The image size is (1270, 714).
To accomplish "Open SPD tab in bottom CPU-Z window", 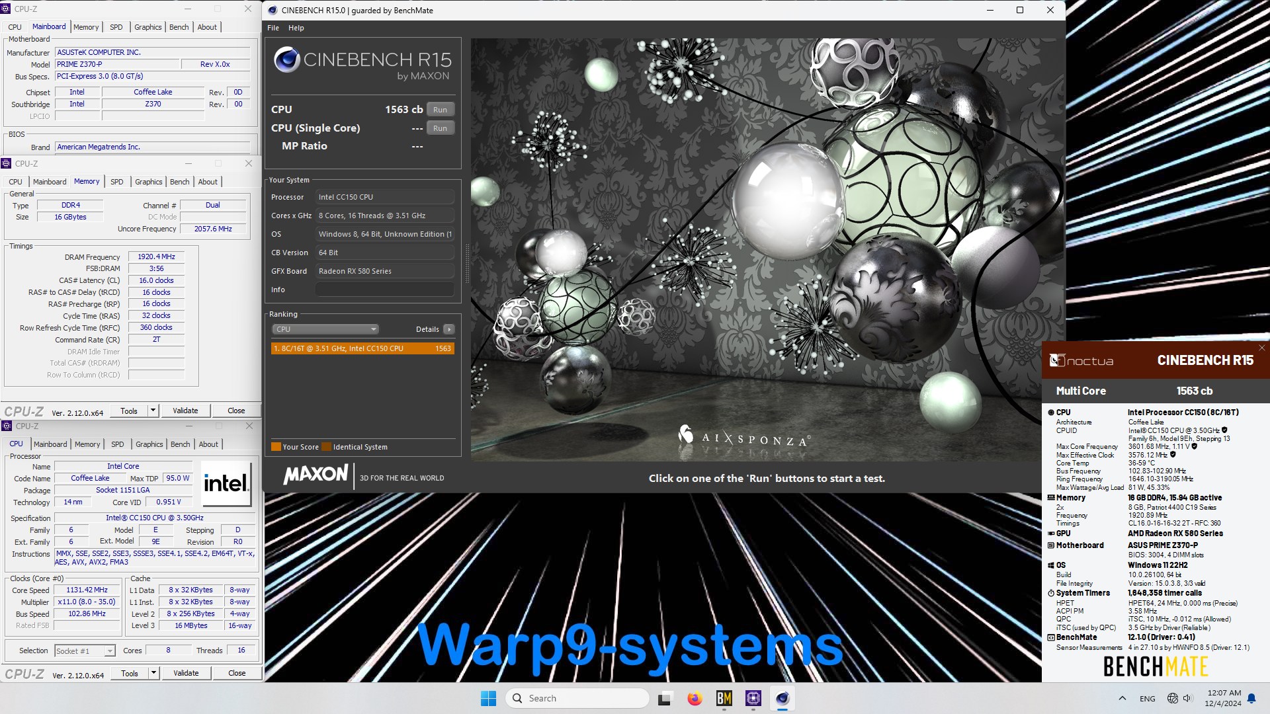I will [118, 444].
